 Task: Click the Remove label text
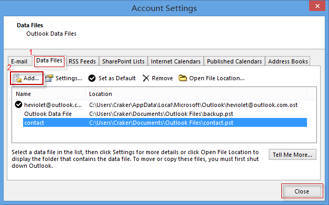[162, 78]
